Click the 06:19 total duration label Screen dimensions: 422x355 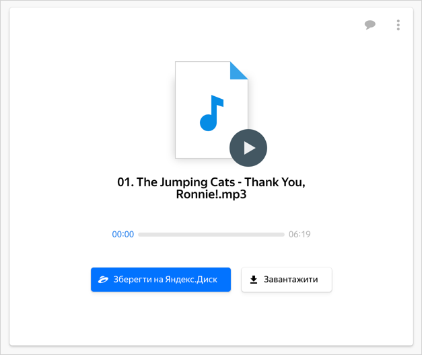pyautogui.click(x=300, y=234)
